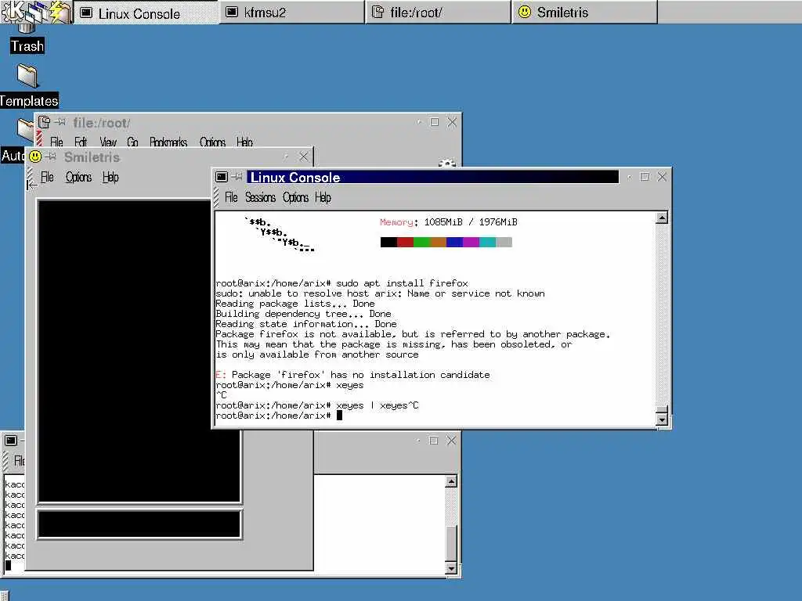Open Edit menu in file:/root/ window
Image resolution: width=802 pixels, height=601 pixels.
[81, 142]
